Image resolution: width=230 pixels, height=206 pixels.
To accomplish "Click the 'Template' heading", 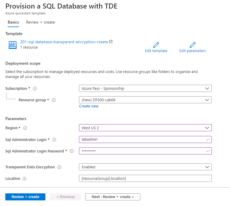I will 14,34.
